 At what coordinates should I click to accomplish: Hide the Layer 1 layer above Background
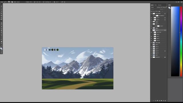click(151, 55)
